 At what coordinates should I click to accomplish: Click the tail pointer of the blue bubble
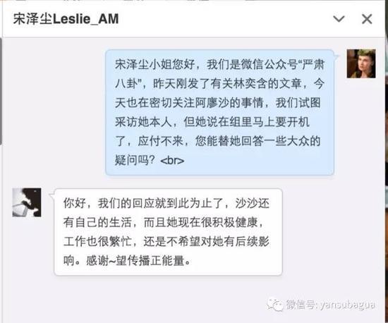337,56
